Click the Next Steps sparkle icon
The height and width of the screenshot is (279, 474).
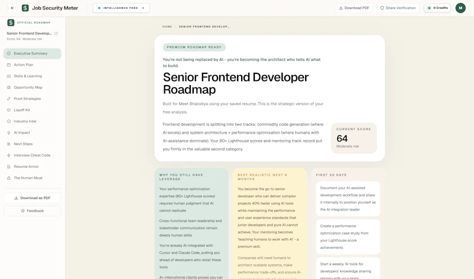point(9,144)
